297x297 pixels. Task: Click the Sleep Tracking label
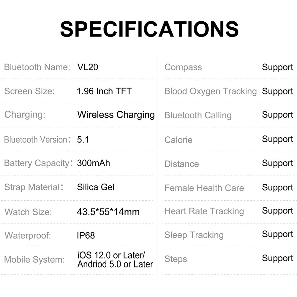click(x=194, y=235)
